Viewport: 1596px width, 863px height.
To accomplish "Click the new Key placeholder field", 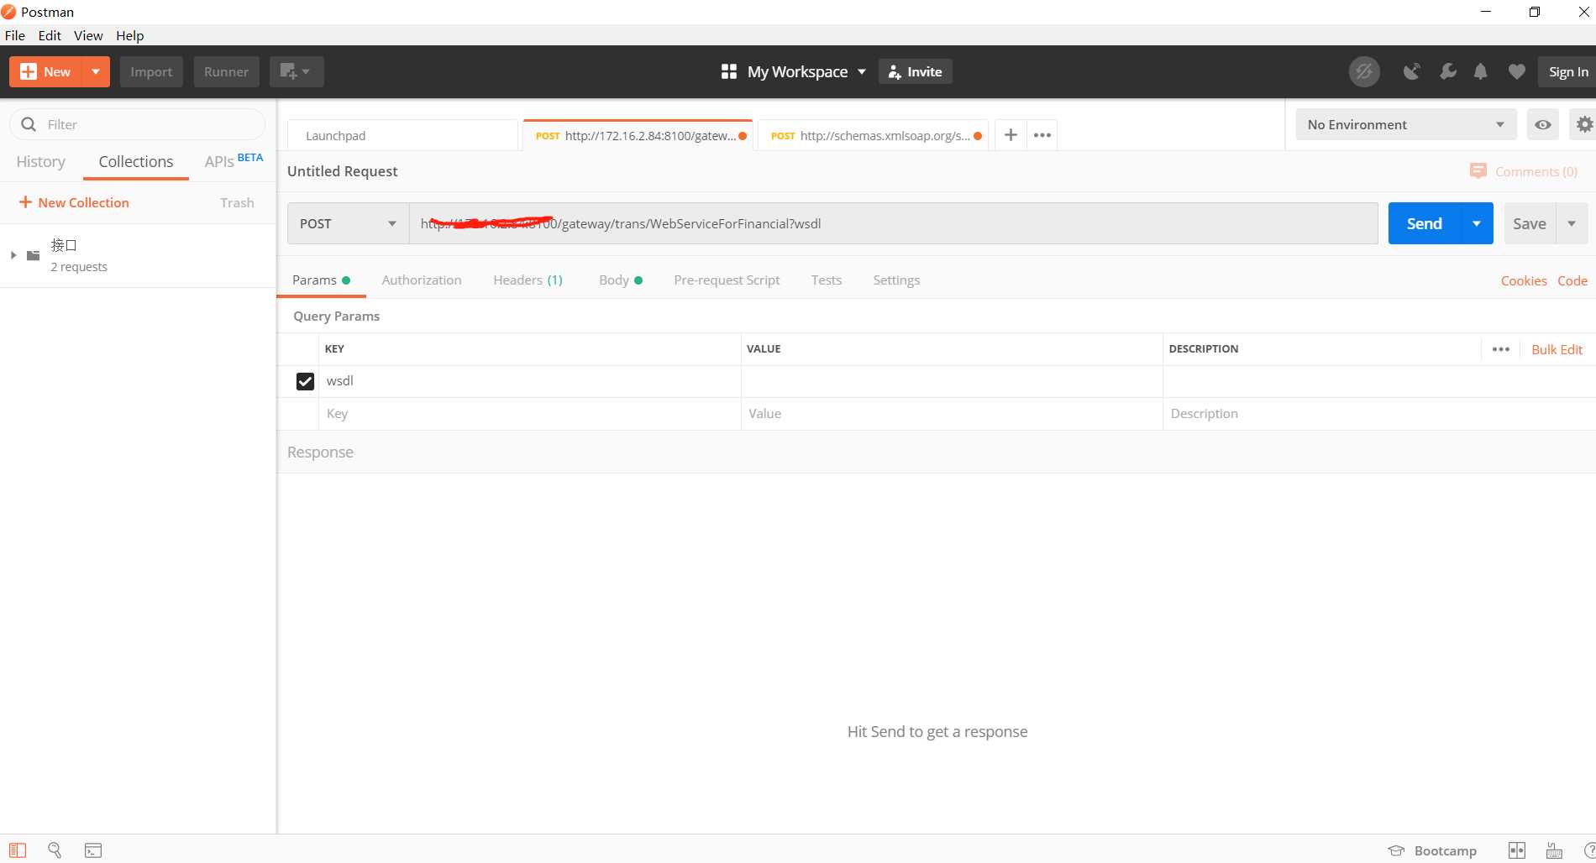I will [530, 413].
